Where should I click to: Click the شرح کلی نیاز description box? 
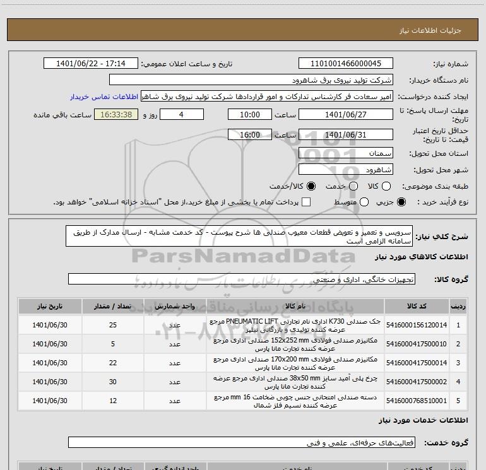(239, 236)
